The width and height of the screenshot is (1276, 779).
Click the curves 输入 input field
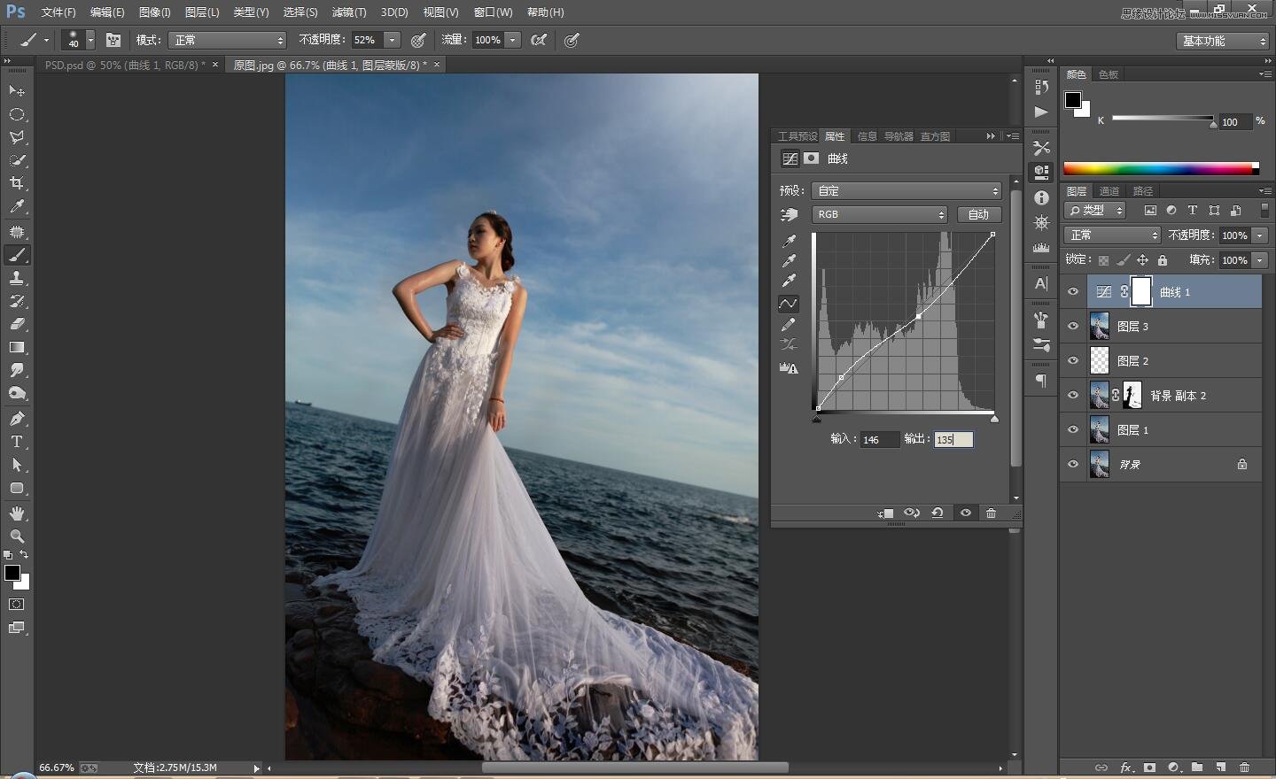[879, 440]
